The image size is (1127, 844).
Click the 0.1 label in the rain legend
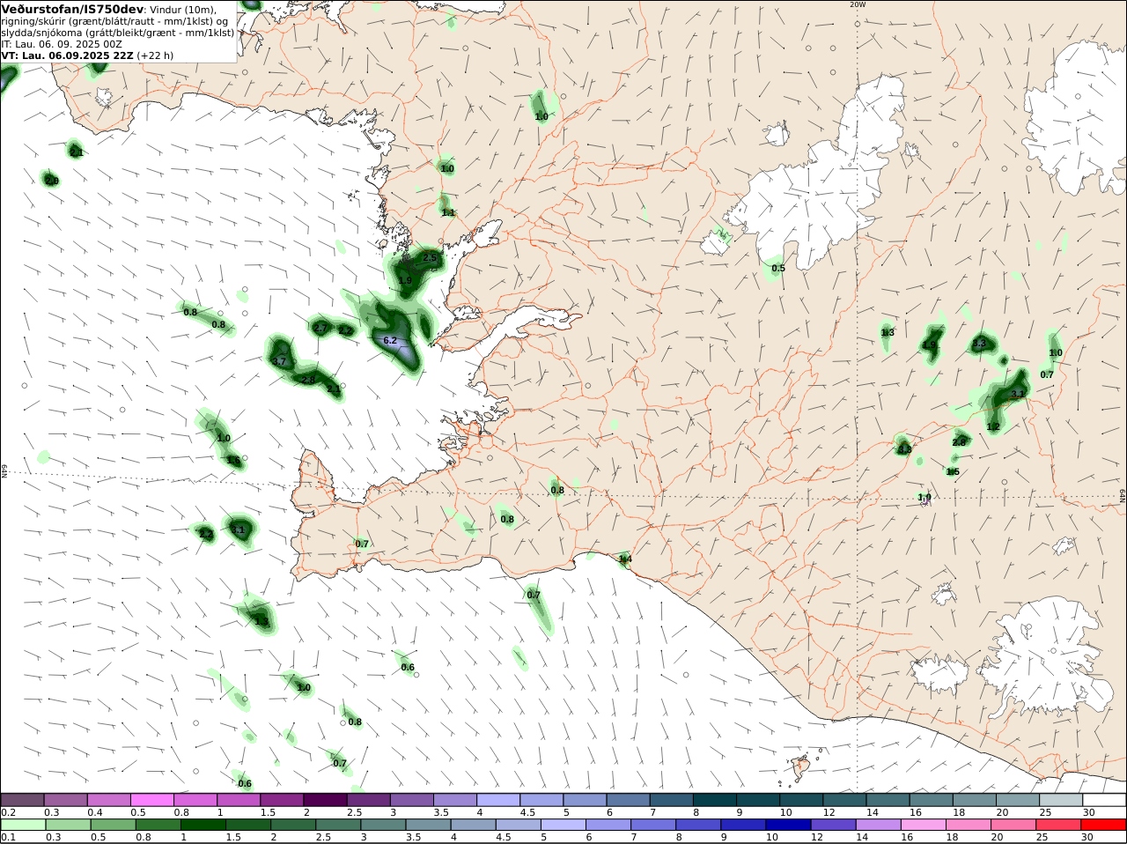point(8,837)
